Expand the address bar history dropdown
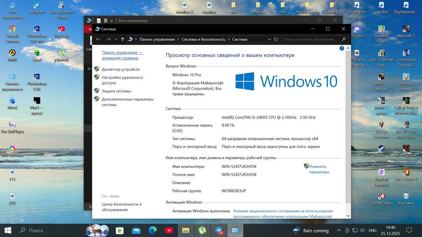 coord(269,39)
